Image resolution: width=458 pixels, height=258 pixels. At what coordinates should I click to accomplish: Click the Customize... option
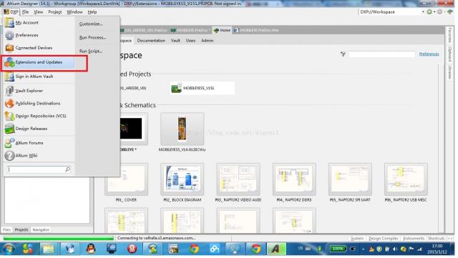coord(91,24)
